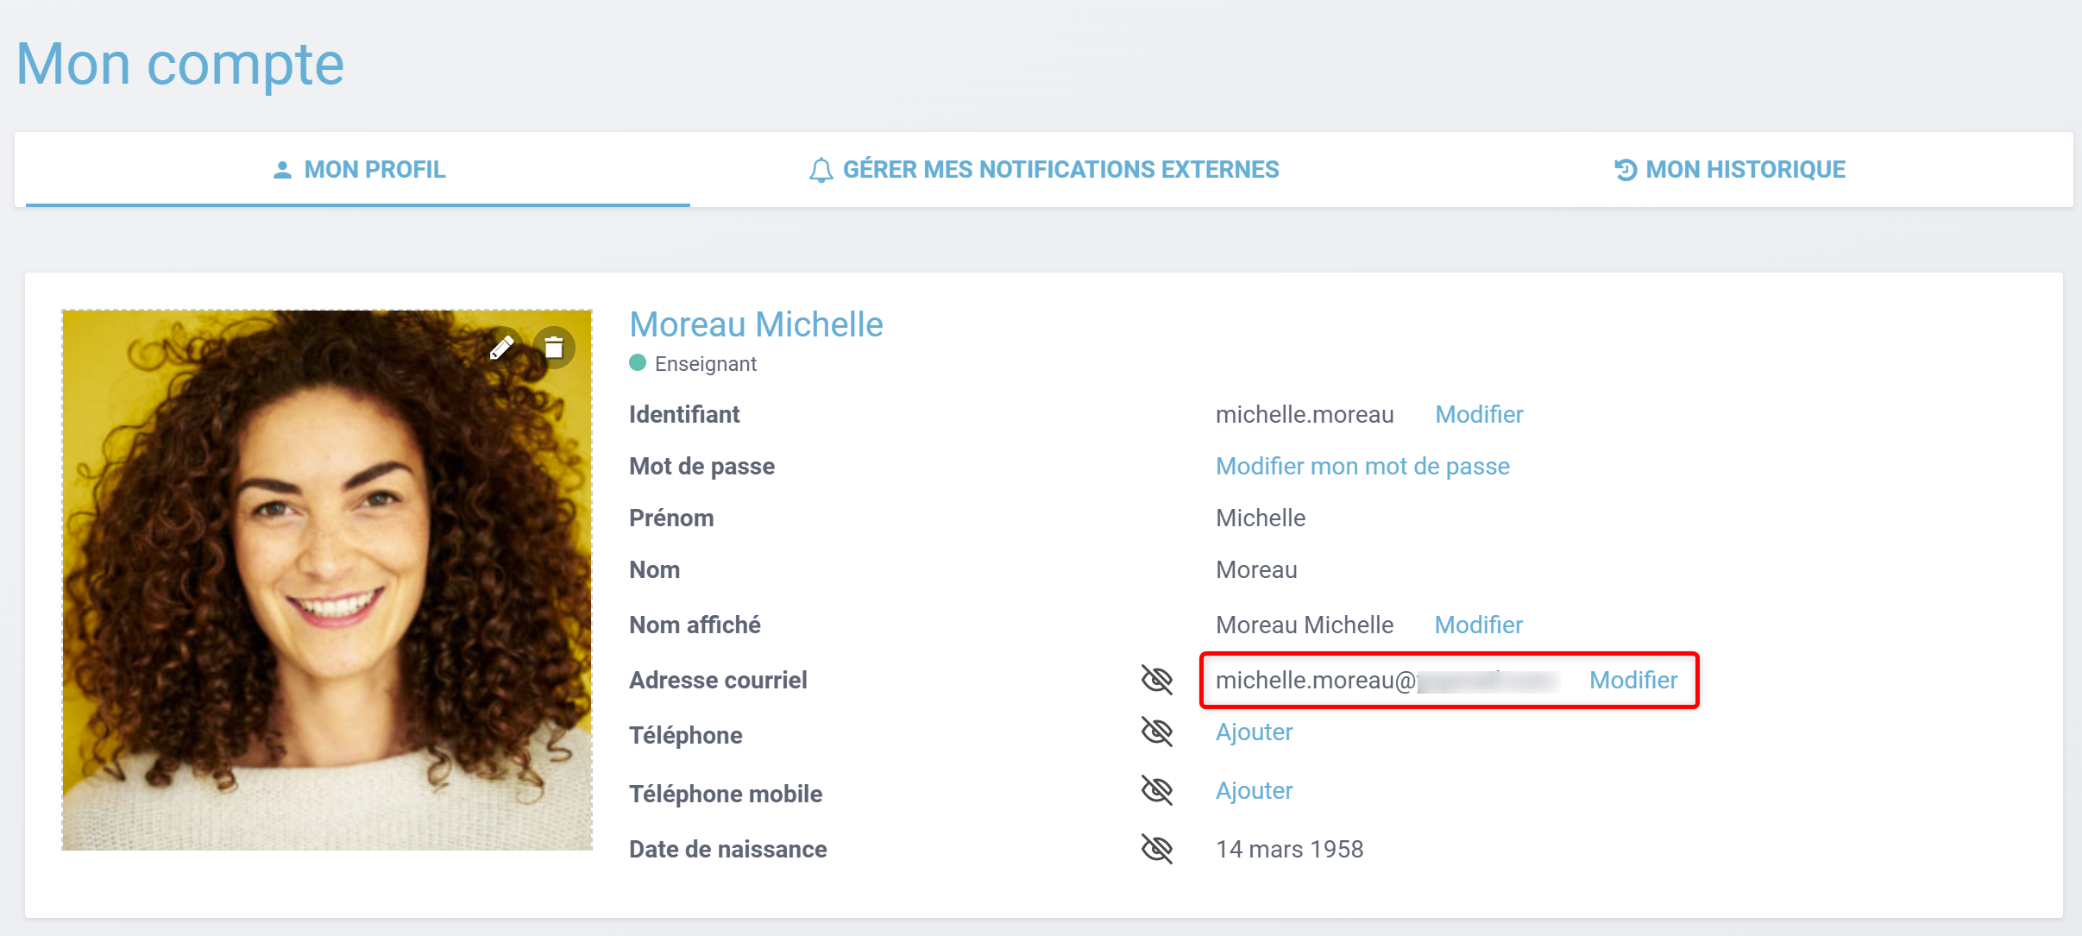Open the Mon Historique tab
The width and height of the screenshot is (2082, 936).
(1745, 170)
